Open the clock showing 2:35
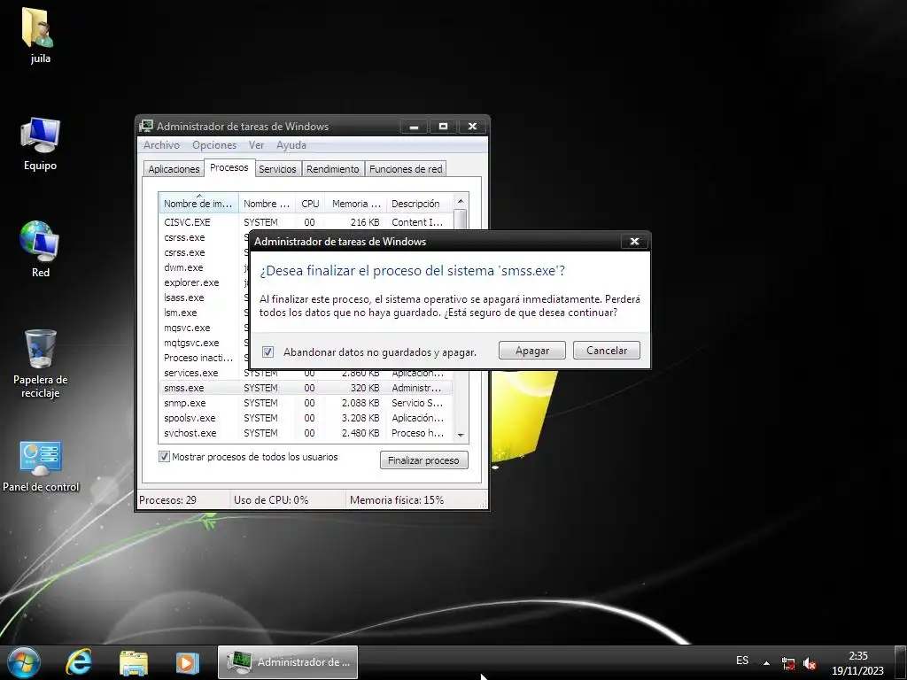 [857, 663]
